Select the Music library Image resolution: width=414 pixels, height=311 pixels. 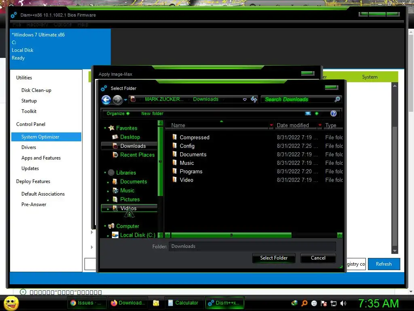pos(127,190)
